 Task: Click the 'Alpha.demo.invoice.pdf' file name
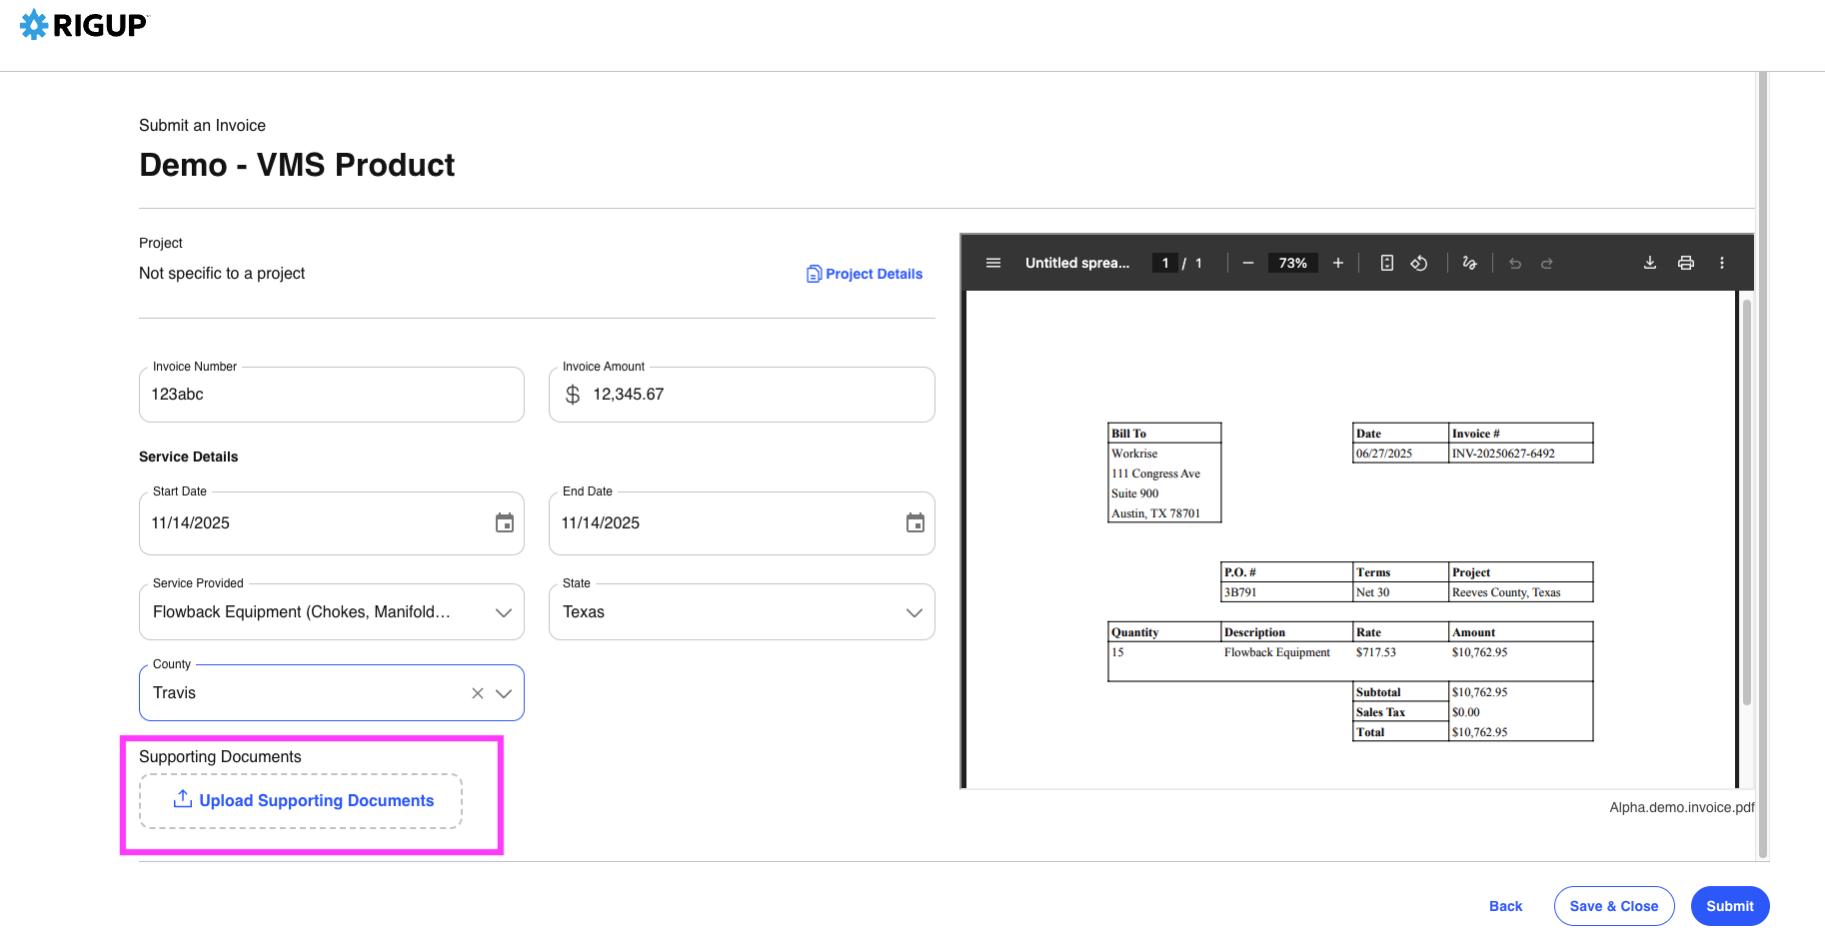click(x=1682, y=807)
